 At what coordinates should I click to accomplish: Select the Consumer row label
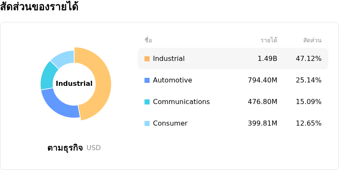(170, 123)
